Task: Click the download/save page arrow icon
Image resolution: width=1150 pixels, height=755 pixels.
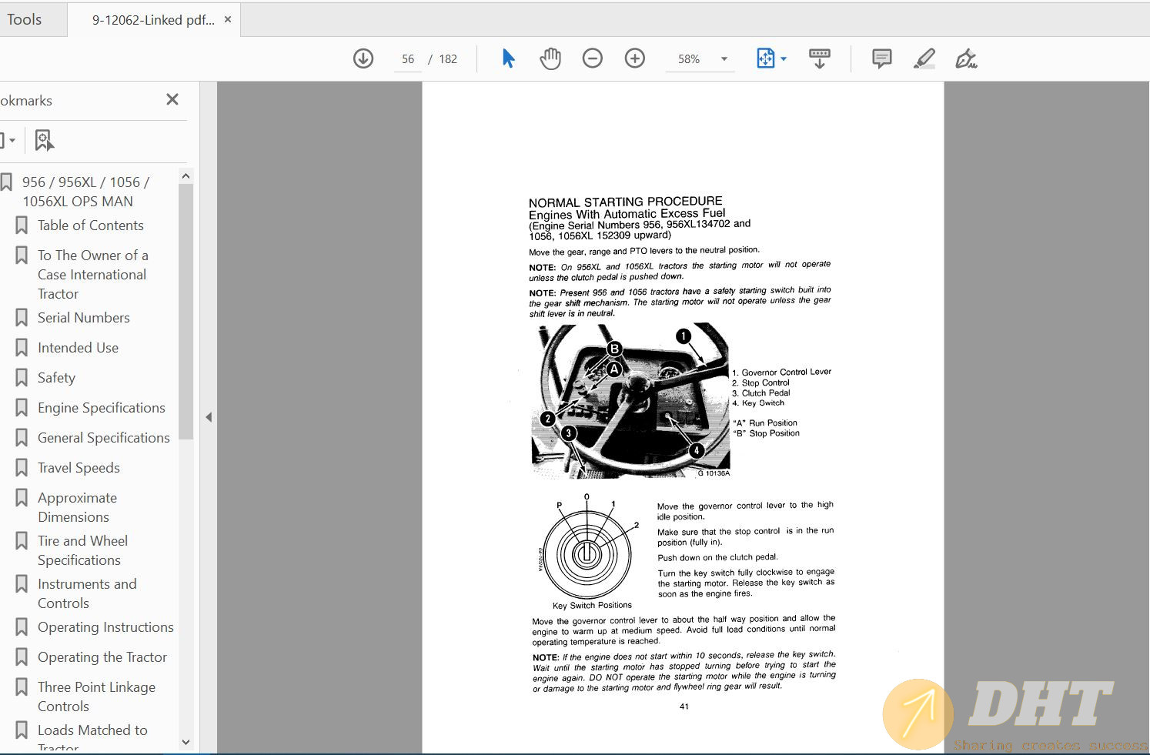Action: [x=363, y=58]
